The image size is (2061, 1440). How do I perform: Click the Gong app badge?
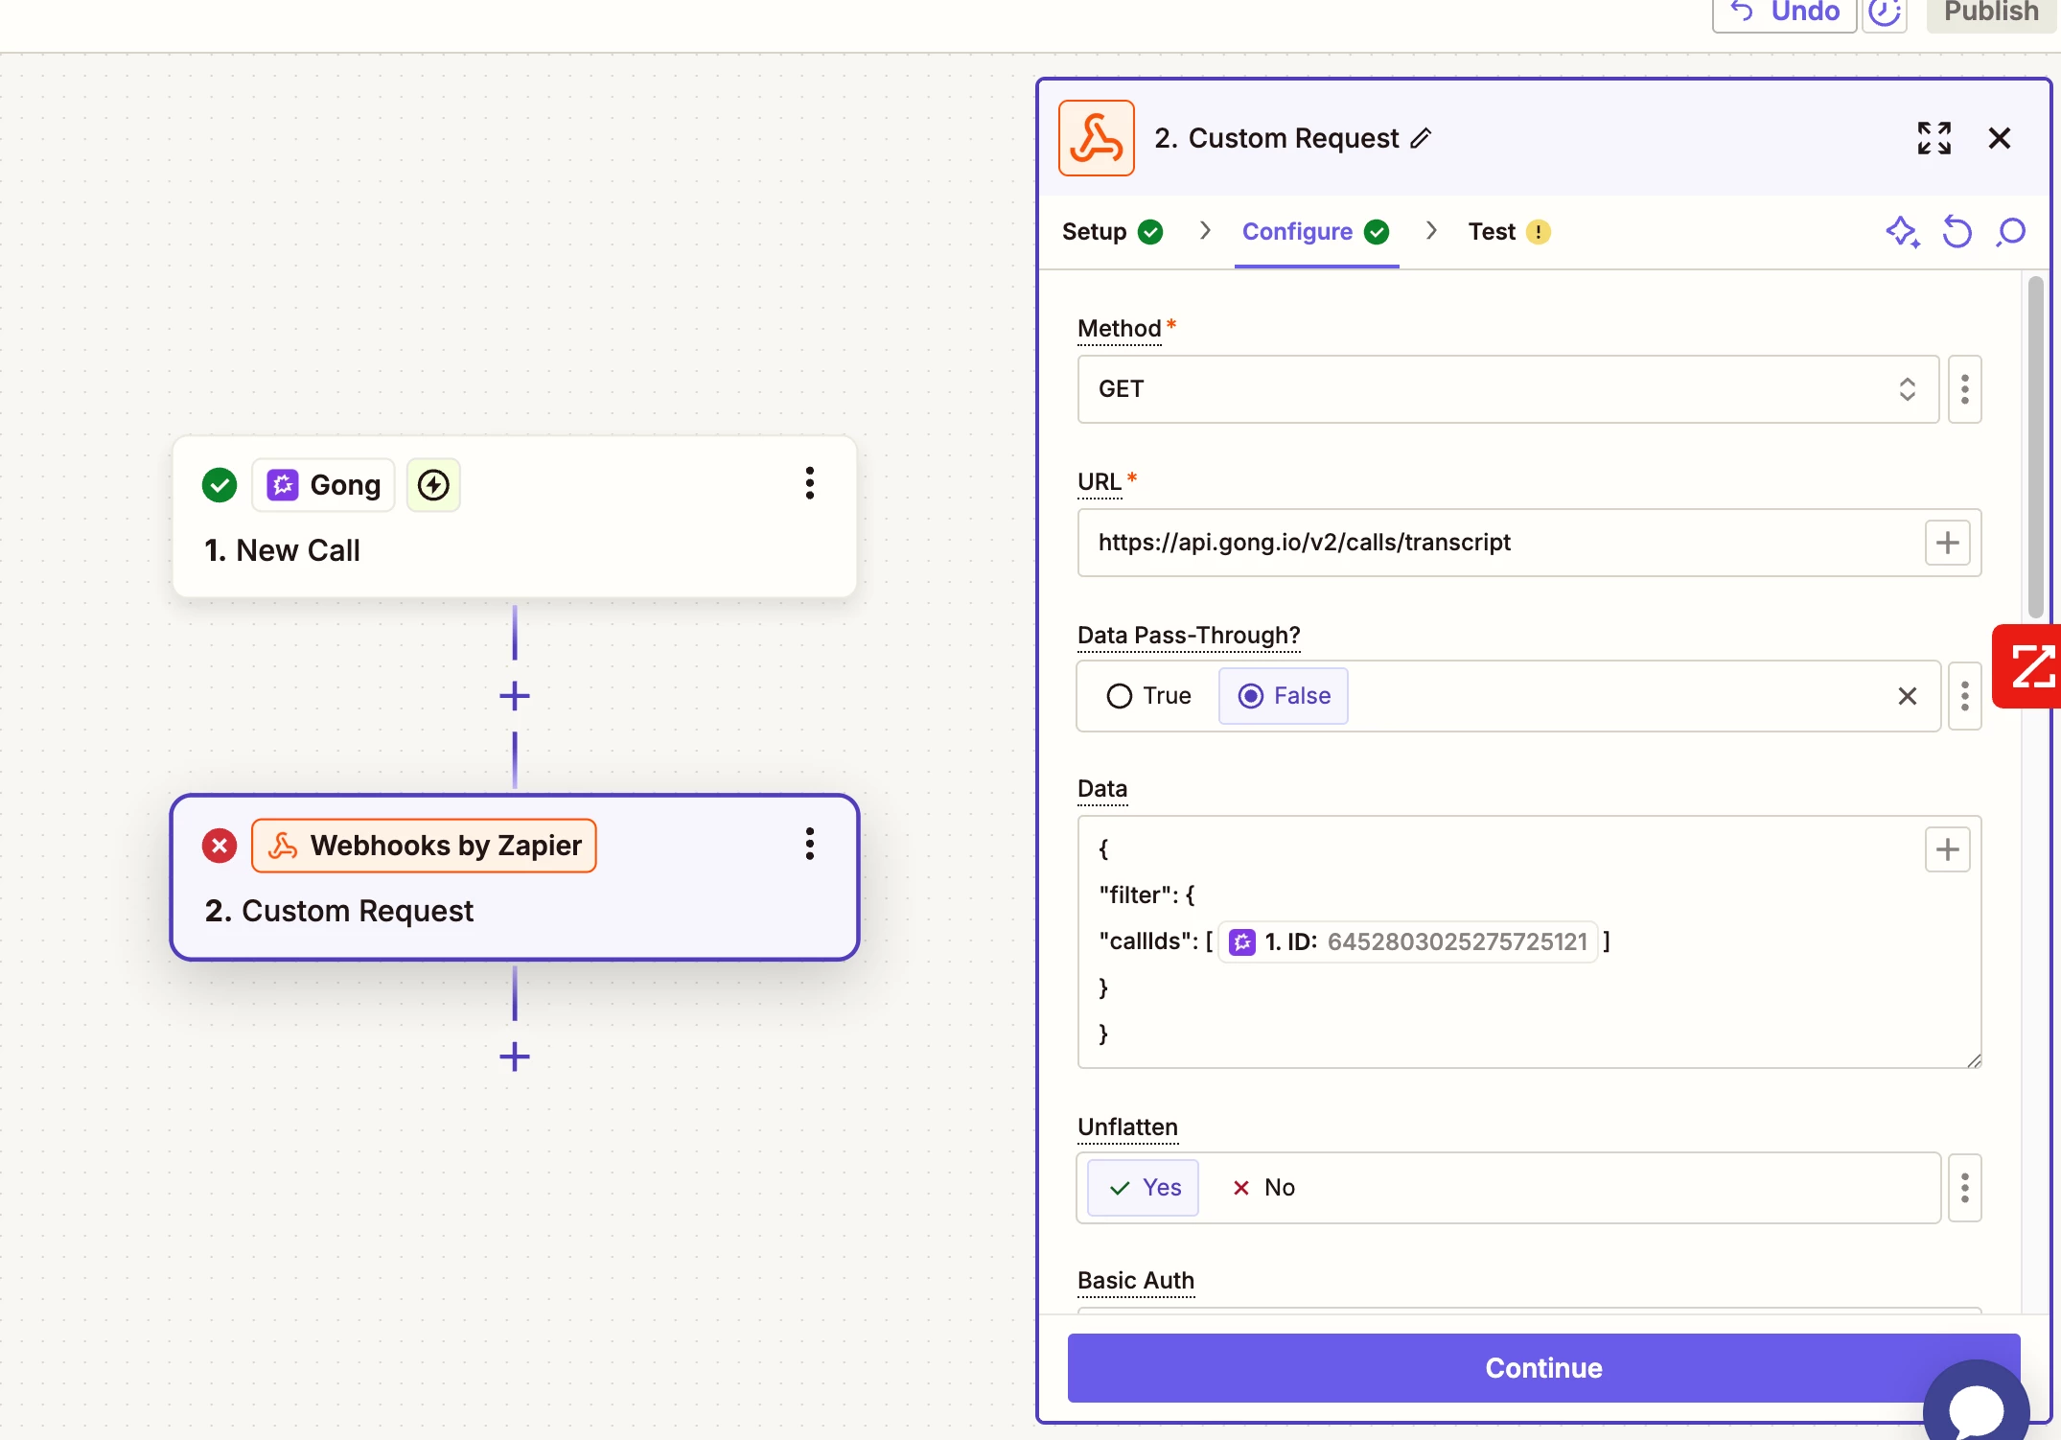tap(323, 485)
